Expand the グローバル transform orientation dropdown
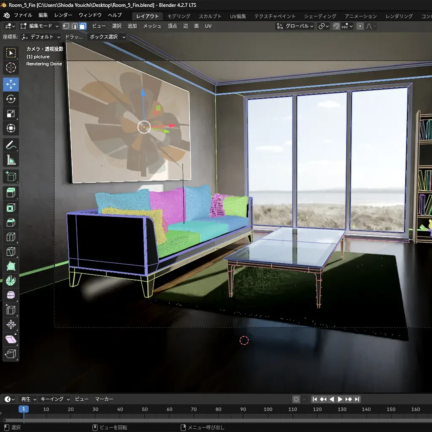Viewport: 432px width, 432px height. 295,26
